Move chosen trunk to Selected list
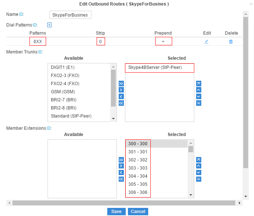 pyautogui.click(x=121, y=90)
